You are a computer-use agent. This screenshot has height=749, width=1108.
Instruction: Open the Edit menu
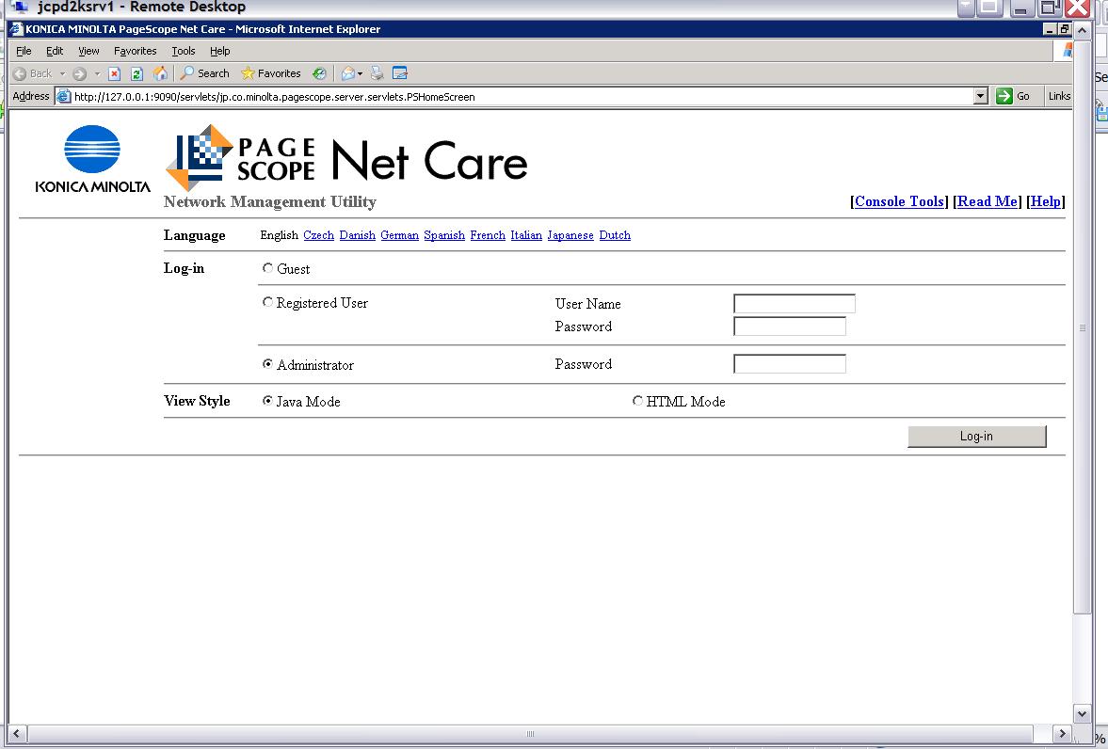[x=55, y=51]
